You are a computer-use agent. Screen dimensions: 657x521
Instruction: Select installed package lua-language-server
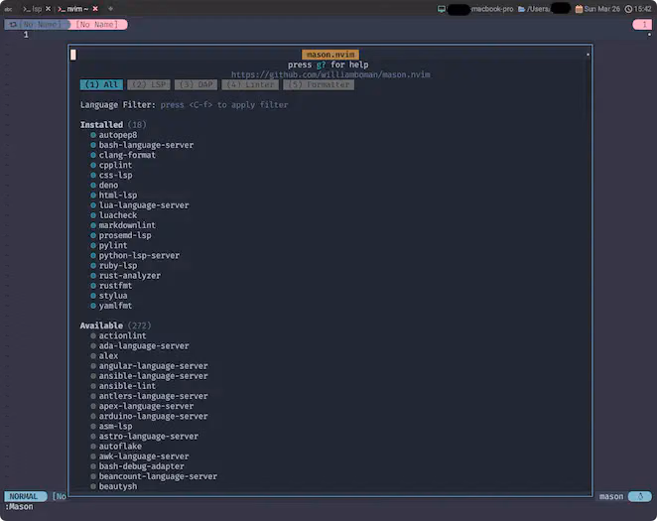[144, 205]
